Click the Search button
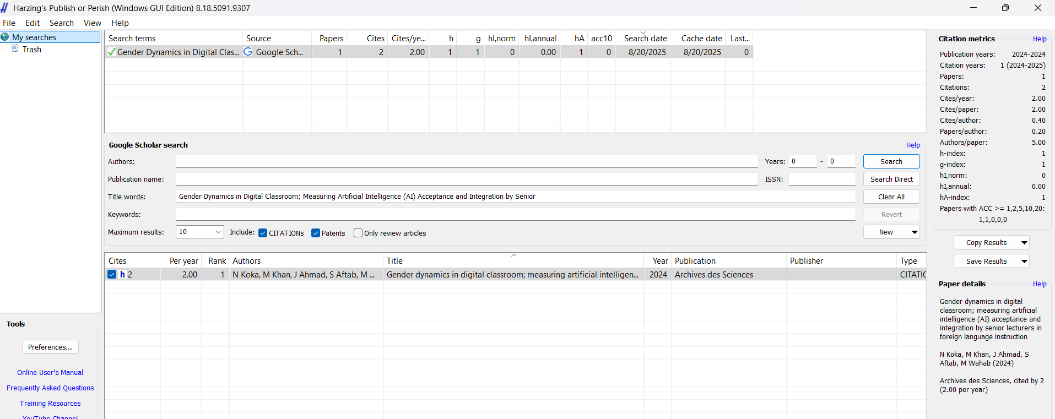The image size is (1055, 419). 891,161
